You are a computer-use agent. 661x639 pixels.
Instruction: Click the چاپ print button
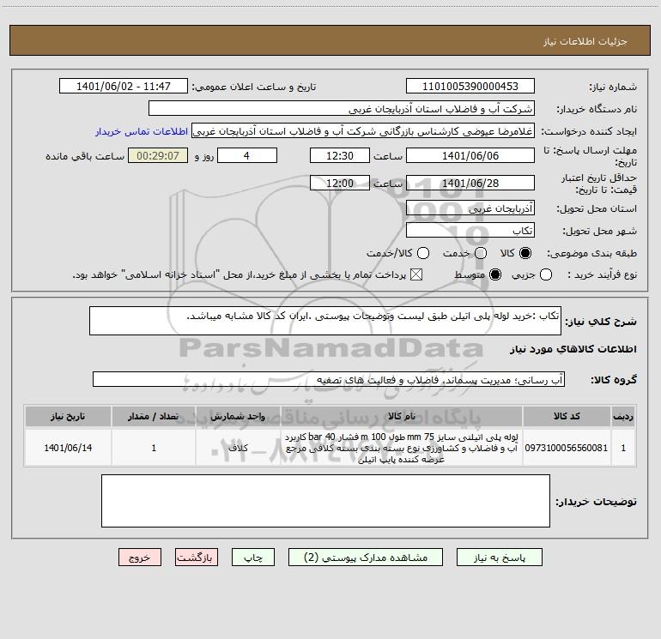tap(253, 558)
